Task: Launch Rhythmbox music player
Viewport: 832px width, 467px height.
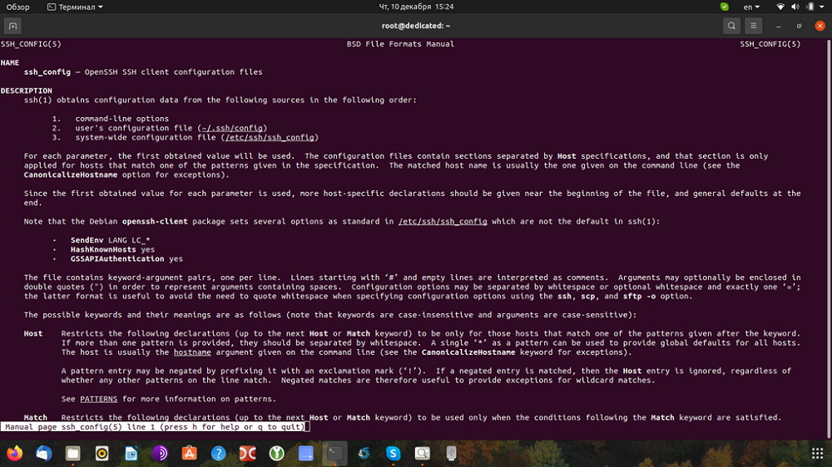Action: coord(102,453)
